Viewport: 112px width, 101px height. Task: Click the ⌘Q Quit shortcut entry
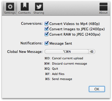(x=51, y=69)
